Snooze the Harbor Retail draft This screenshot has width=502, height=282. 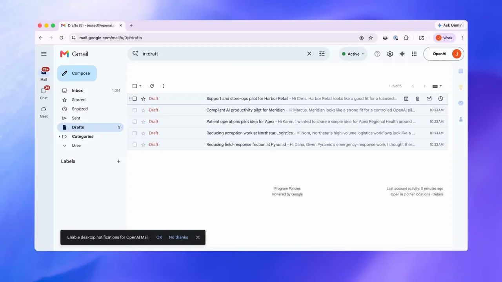(440, 99)
